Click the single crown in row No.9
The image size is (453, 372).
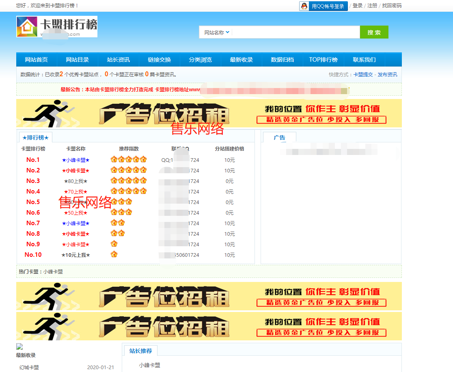(x=114, y=244)
